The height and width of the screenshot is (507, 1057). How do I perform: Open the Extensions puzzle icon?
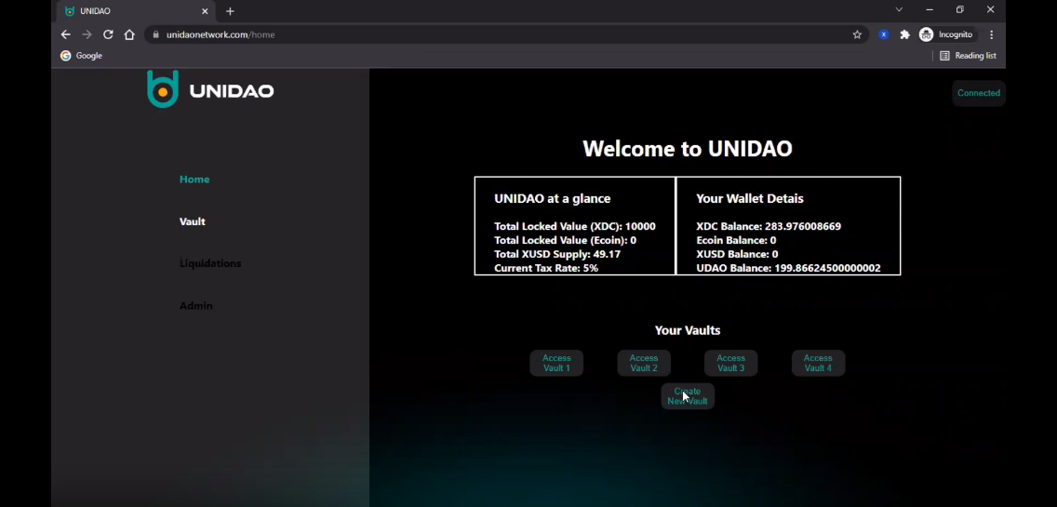point(904,34)
